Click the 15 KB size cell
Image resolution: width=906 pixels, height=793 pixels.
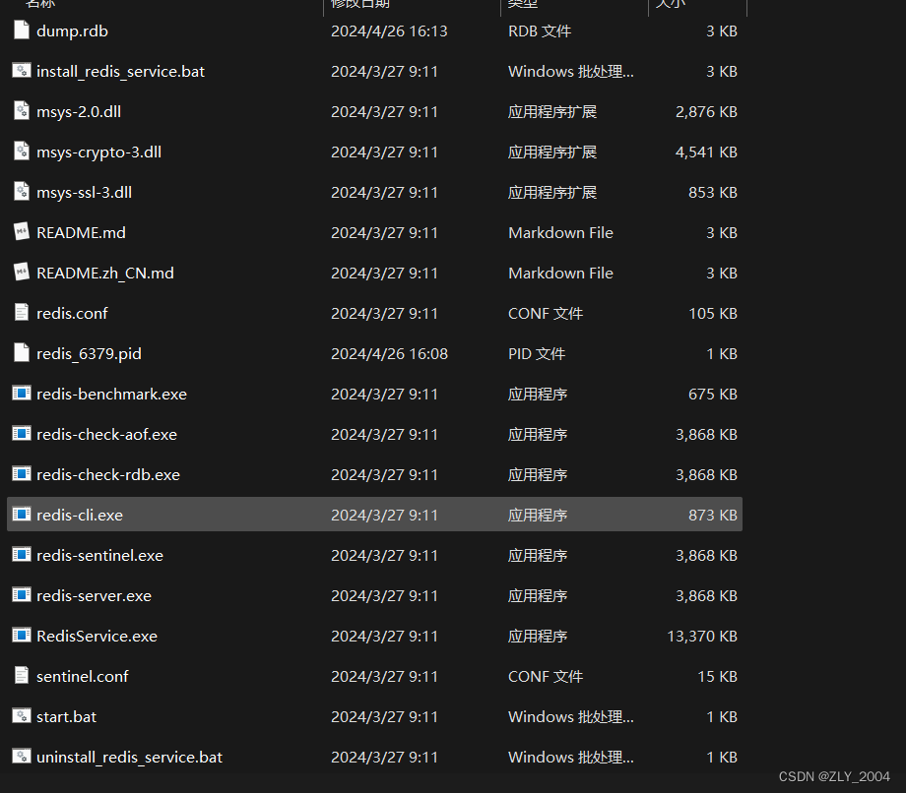click(x=717, y=677)
